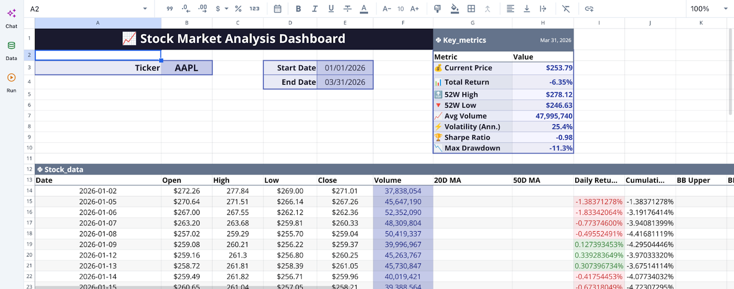
Task: Click the Key_metrics table title
Action: tap(465, 40)
